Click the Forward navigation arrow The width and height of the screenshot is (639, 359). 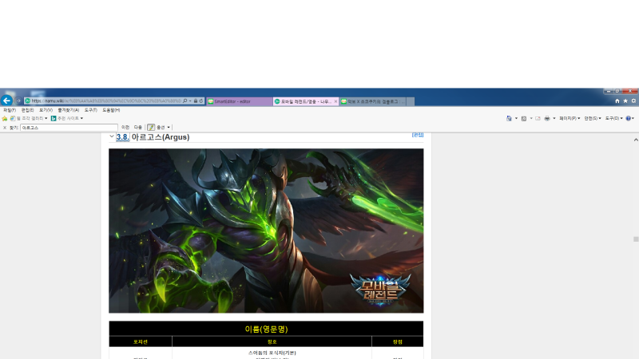coord(18,101)
